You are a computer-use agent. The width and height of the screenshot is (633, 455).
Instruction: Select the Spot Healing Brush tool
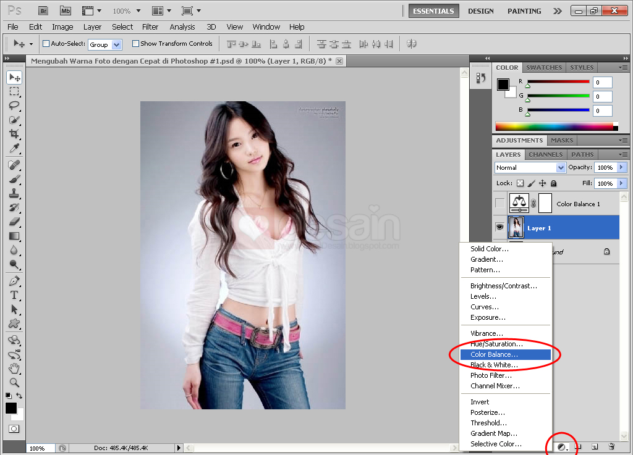pos(14,165)
